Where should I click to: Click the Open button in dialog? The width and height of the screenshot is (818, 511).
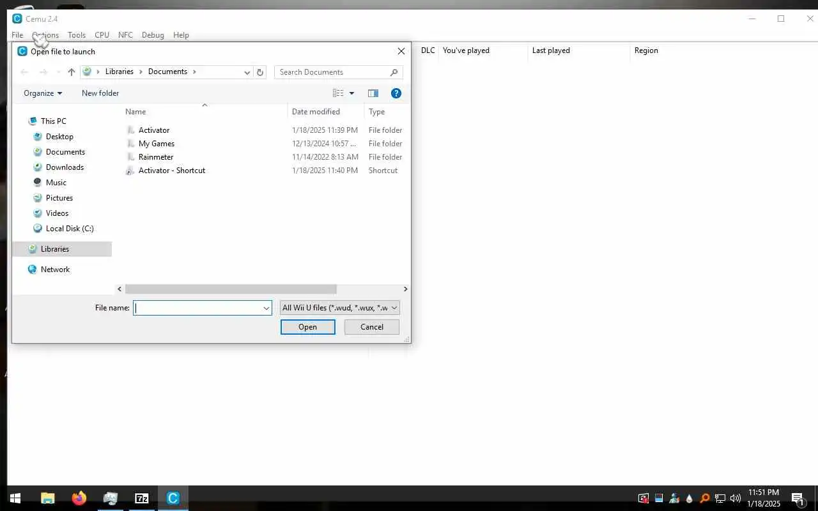(307, 327)
